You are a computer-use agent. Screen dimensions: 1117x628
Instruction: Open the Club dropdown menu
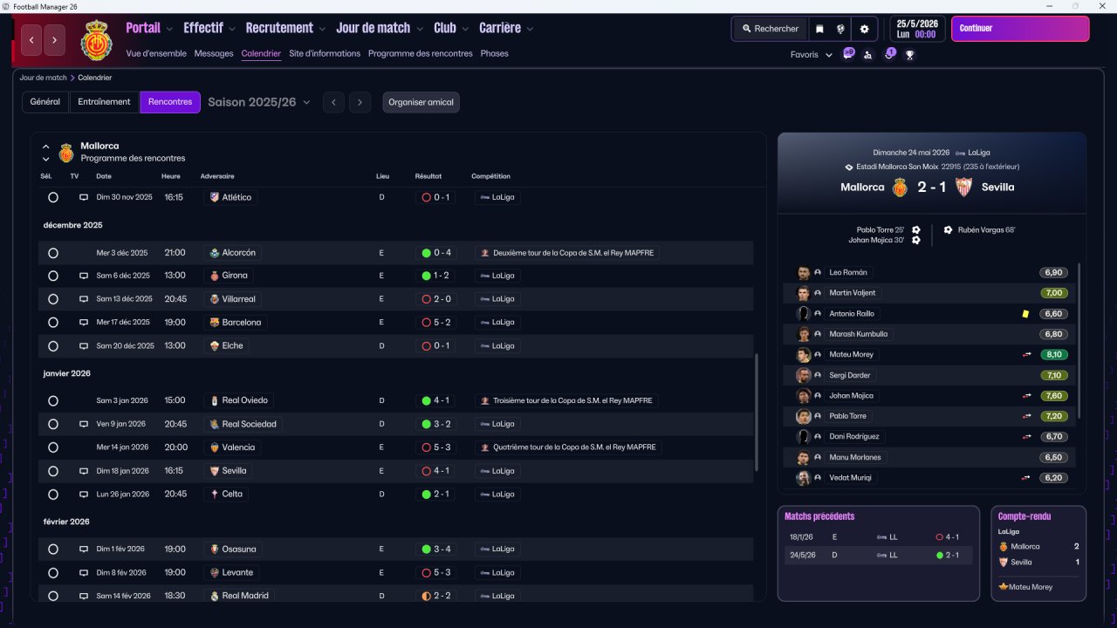(x=451, y=28)
